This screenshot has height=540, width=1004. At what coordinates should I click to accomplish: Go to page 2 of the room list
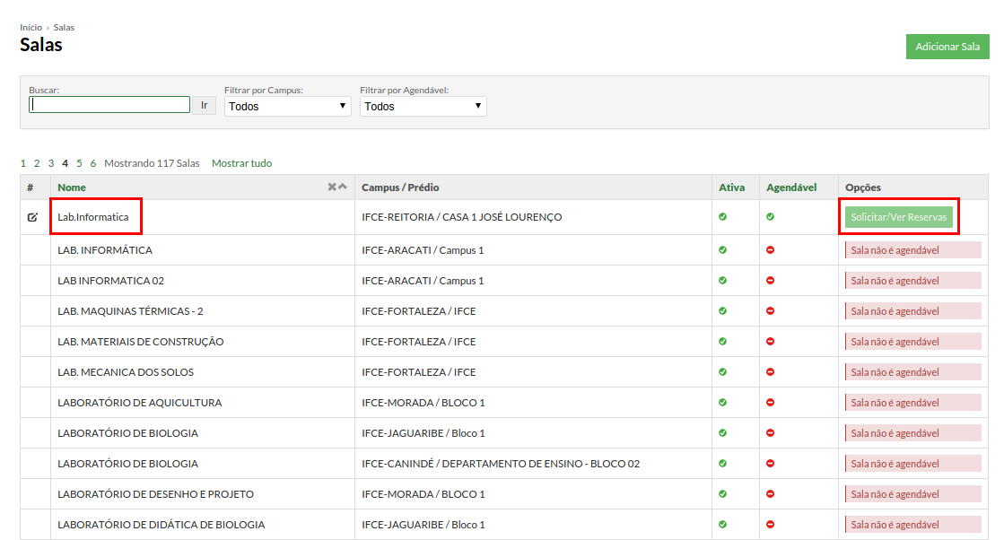37,163
